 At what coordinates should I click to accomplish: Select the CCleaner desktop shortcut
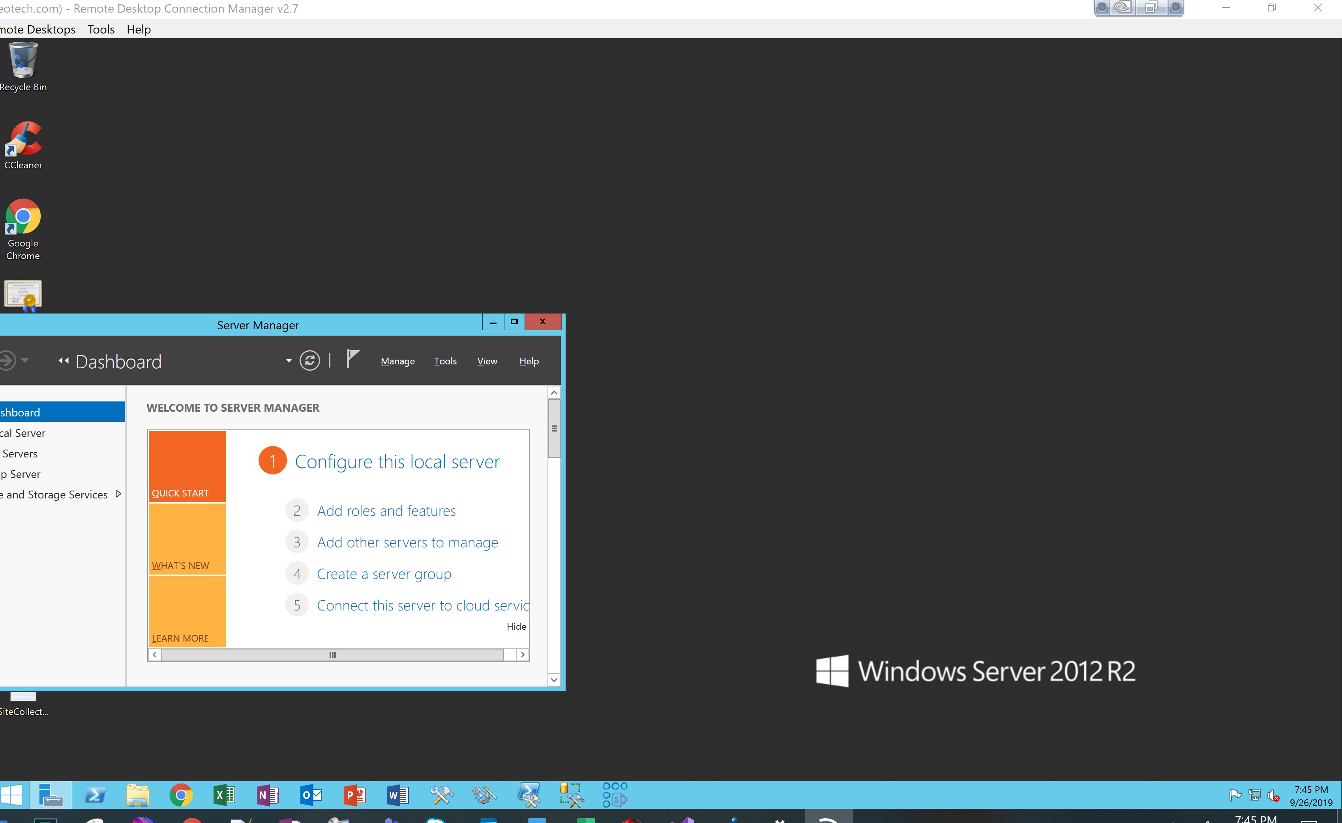[x=23, y=146]
